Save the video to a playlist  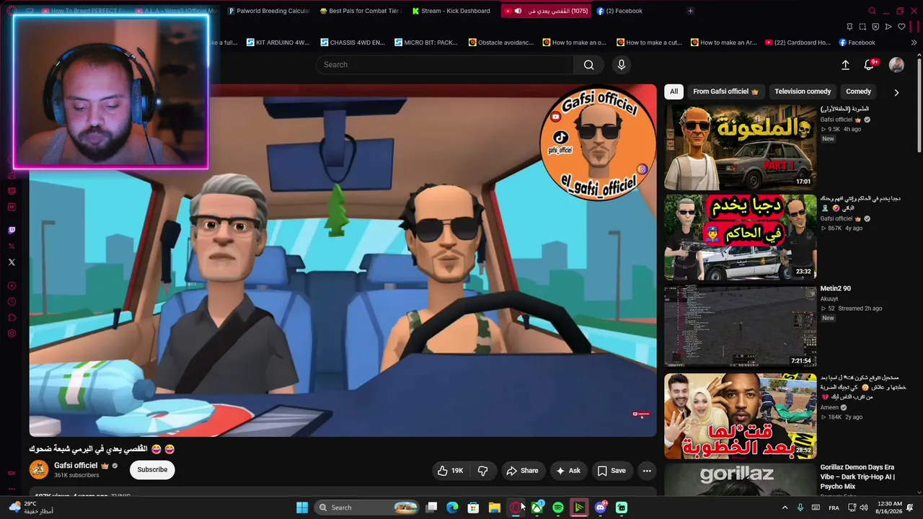(611, 471)
